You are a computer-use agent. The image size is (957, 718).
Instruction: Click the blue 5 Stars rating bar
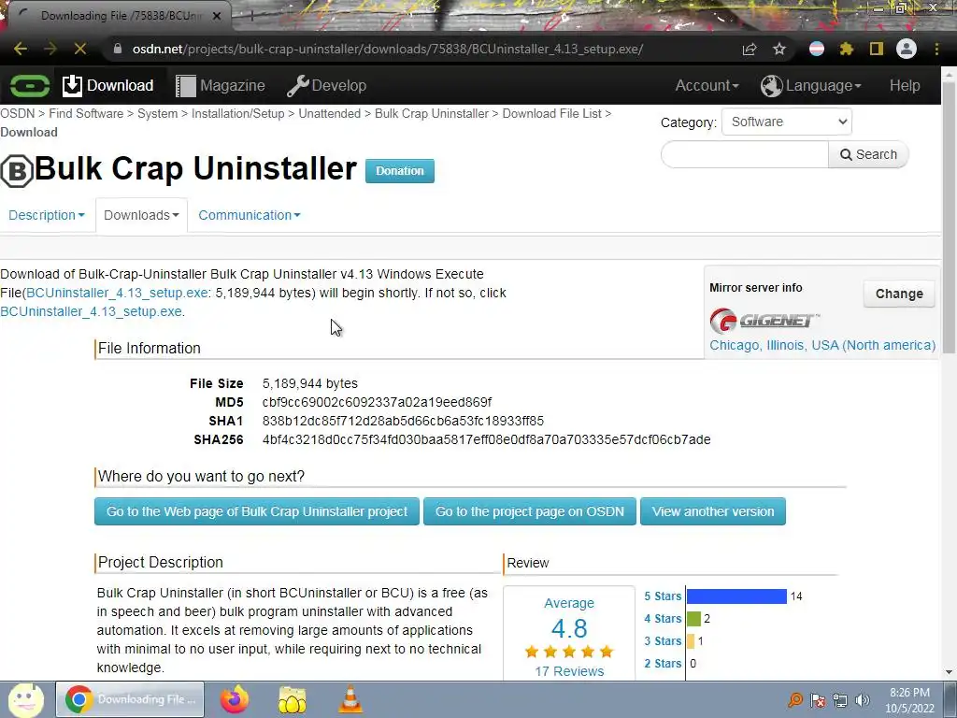pos(736,596)
